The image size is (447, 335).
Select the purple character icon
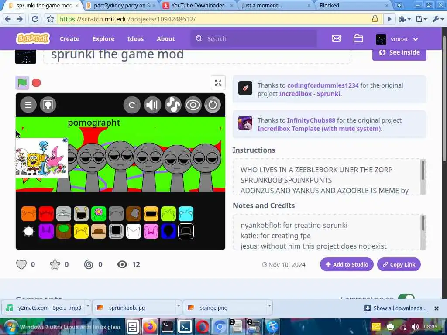[x=46, y=231]
